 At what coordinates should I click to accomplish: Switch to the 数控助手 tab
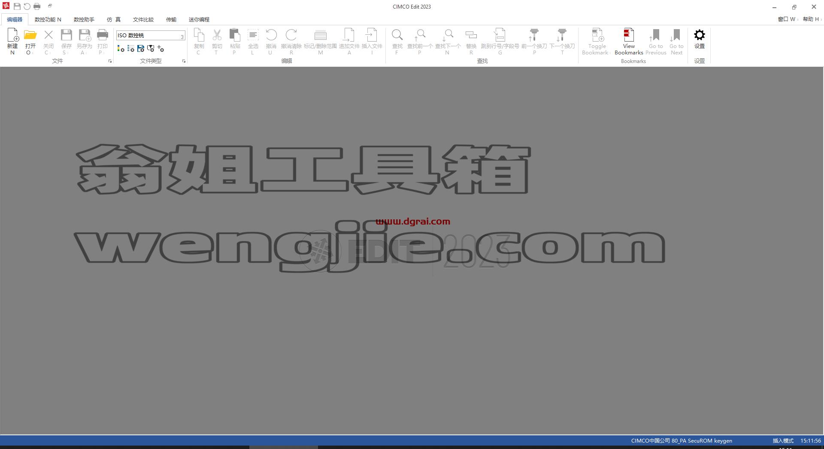pos(84,20)
